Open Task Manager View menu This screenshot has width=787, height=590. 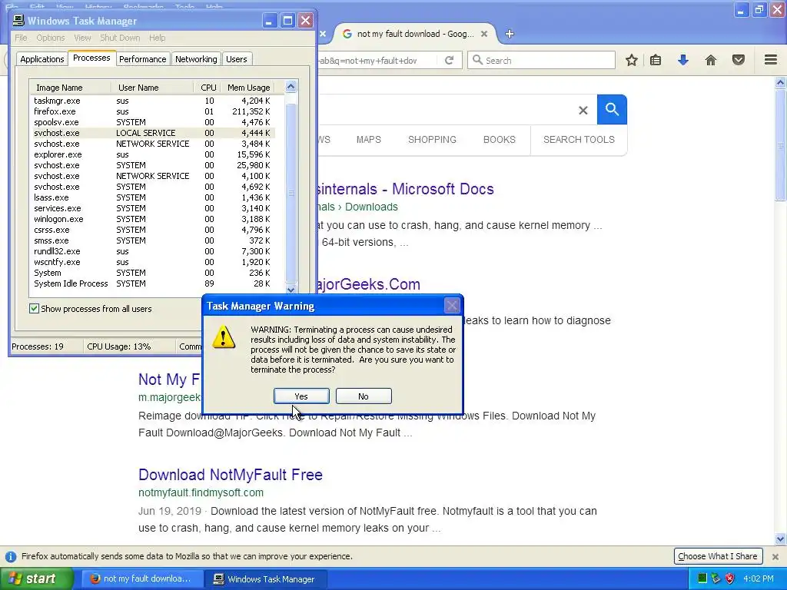(x=82, y=38)
